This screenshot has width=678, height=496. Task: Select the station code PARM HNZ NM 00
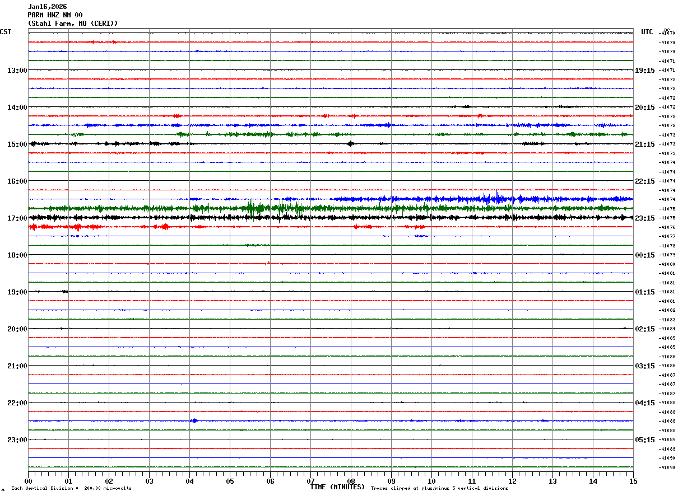coord(55,15)
